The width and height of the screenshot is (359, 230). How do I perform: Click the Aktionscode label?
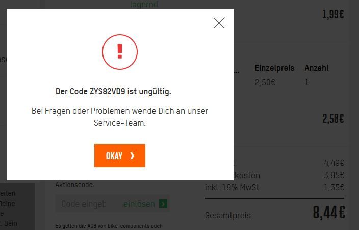(74, 185)
